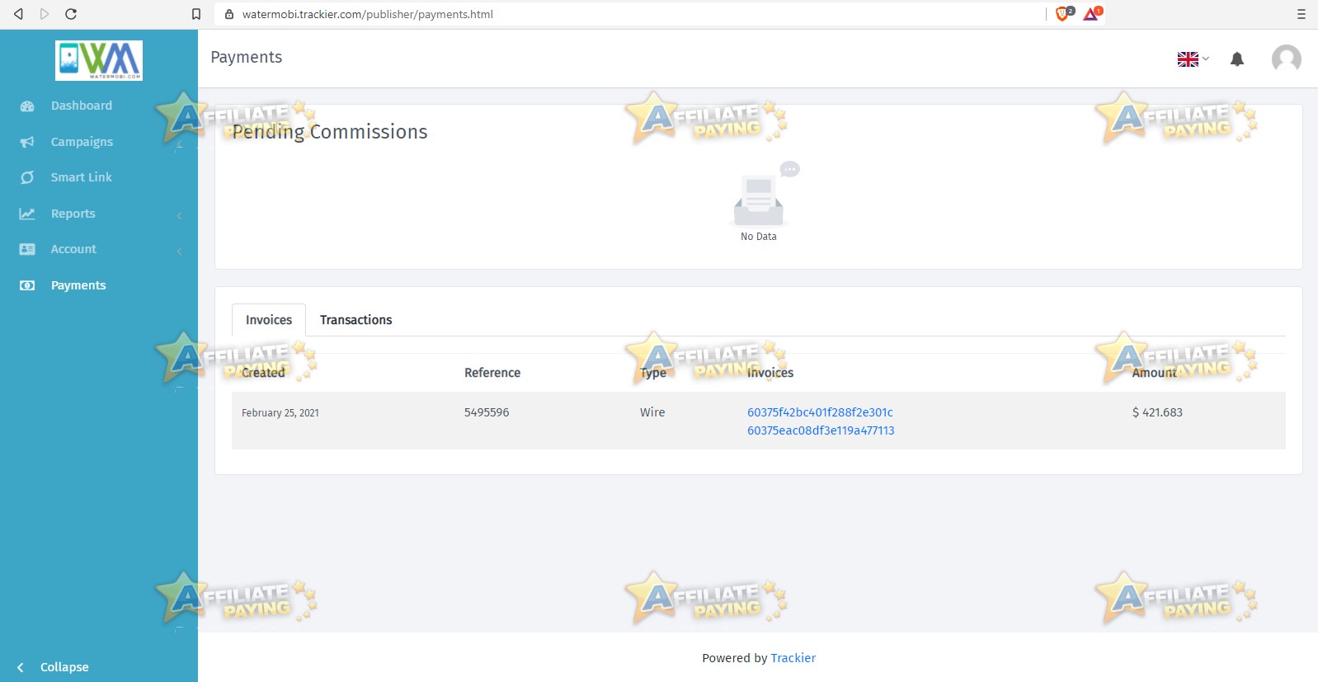Expand the Reports submenu chevron

pyautogui.click(x=179, y=215)
